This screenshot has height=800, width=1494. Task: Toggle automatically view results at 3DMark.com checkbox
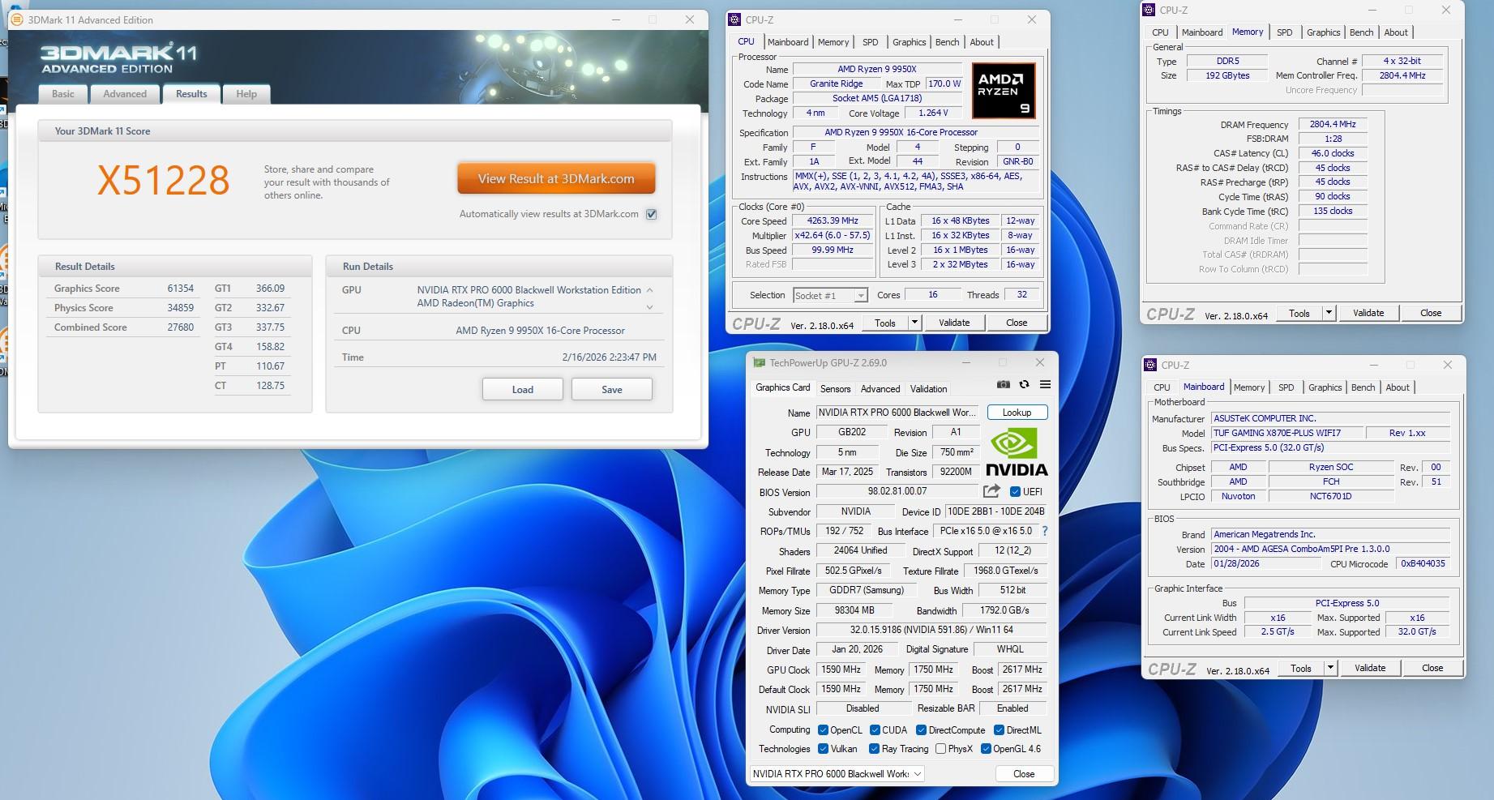coord(651,214)
